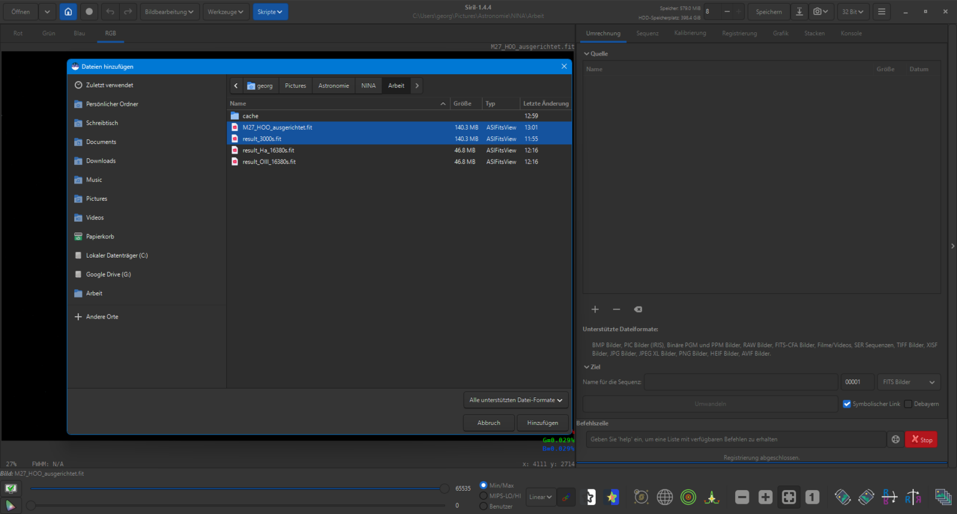
Task: Click the vertical mirror icon
Action: [x=913, y=497]
